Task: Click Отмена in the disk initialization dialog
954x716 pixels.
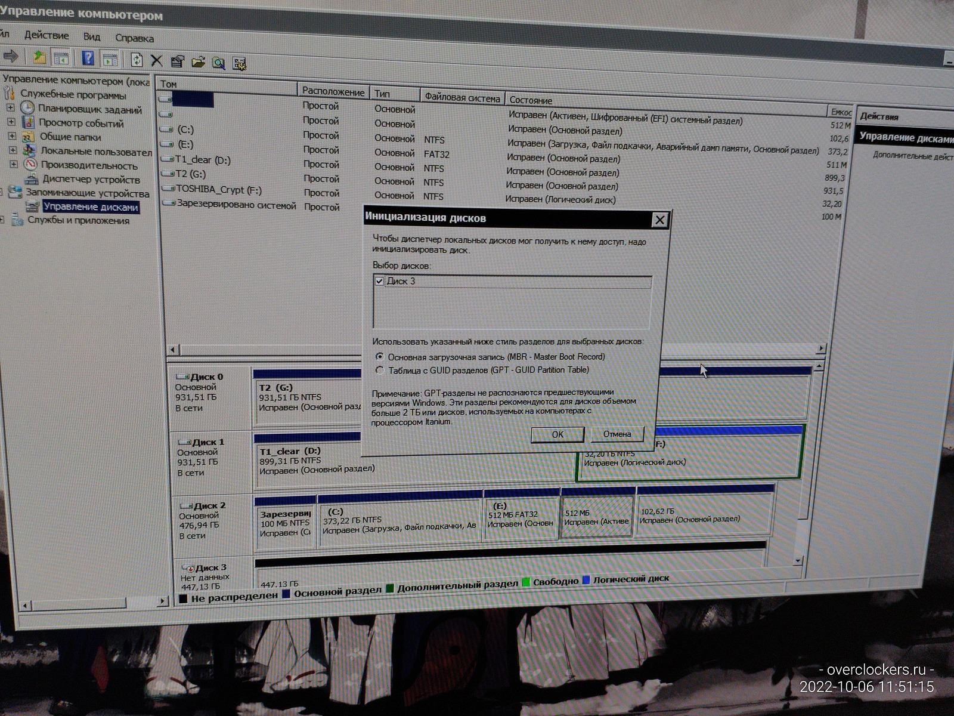Action: click(617, 434)
